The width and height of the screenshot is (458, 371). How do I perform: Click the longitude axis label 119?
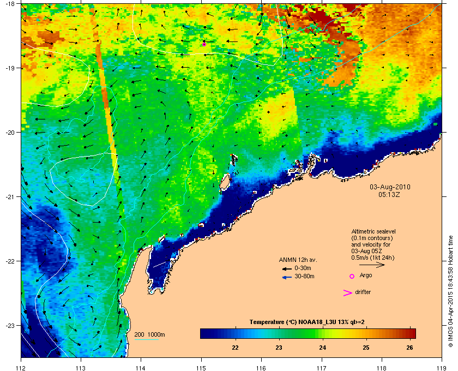442,368
